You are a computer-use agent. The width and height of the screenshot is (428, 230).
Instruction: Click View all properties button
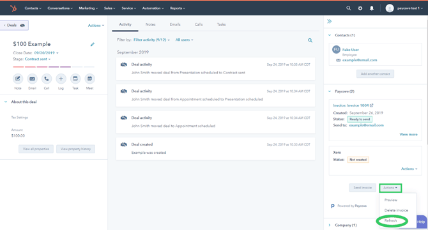pos(36,149)
